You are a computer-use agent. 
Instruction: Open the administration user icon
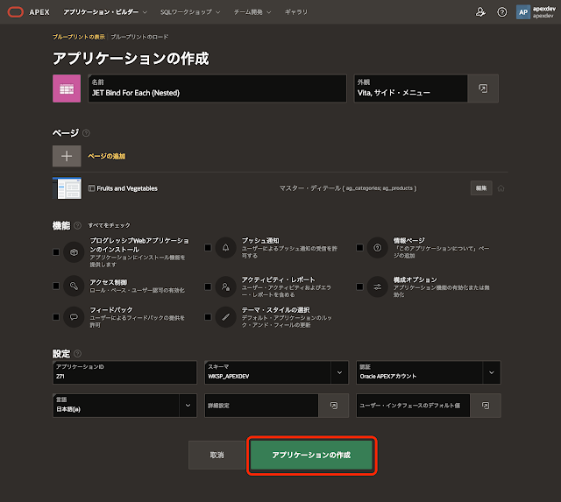coord(480,12)
